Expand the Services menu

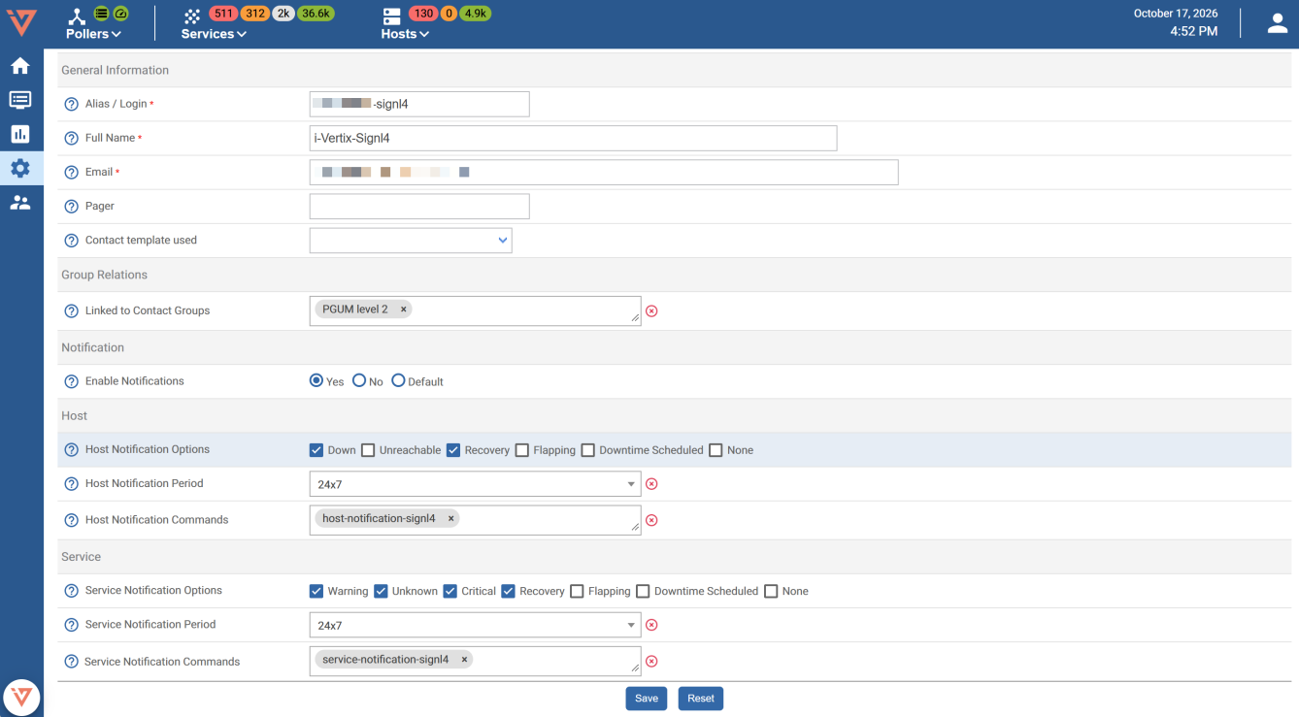point(214,34)
